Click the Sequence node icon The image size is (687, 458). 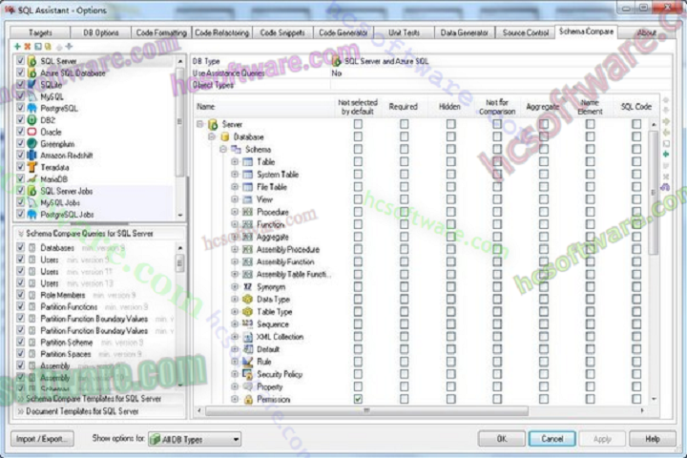pos(247,324)
